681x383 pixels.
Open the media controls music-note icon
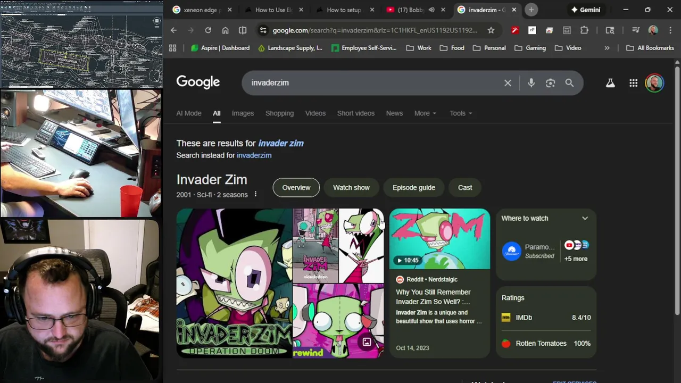click(x=636, y=30)
